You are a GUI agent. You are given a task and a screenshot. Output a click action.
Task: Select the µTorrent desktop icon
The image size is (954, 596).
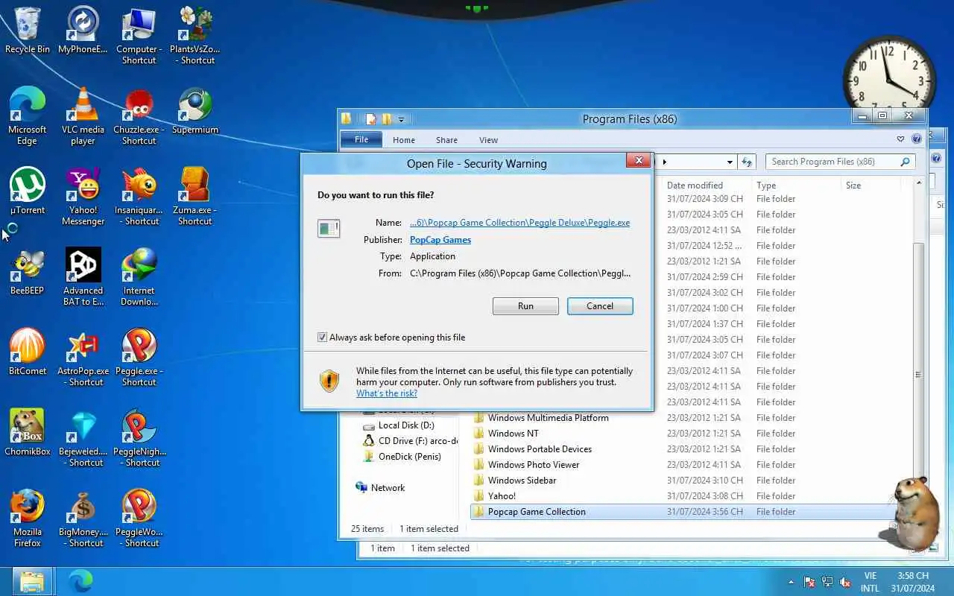pyautogui.click(x=28, y=191)
